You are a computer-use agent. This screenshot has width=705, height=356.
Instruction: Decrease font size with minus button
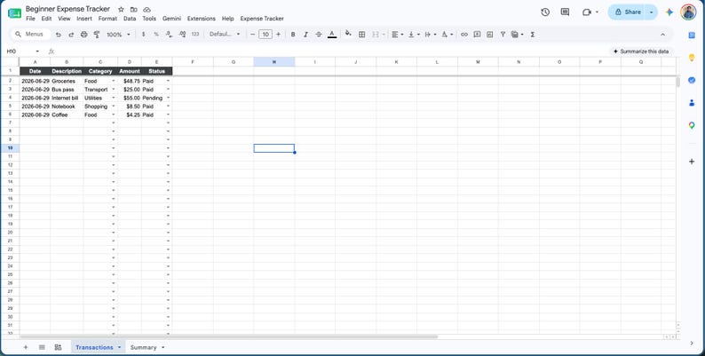click(253, 34)
